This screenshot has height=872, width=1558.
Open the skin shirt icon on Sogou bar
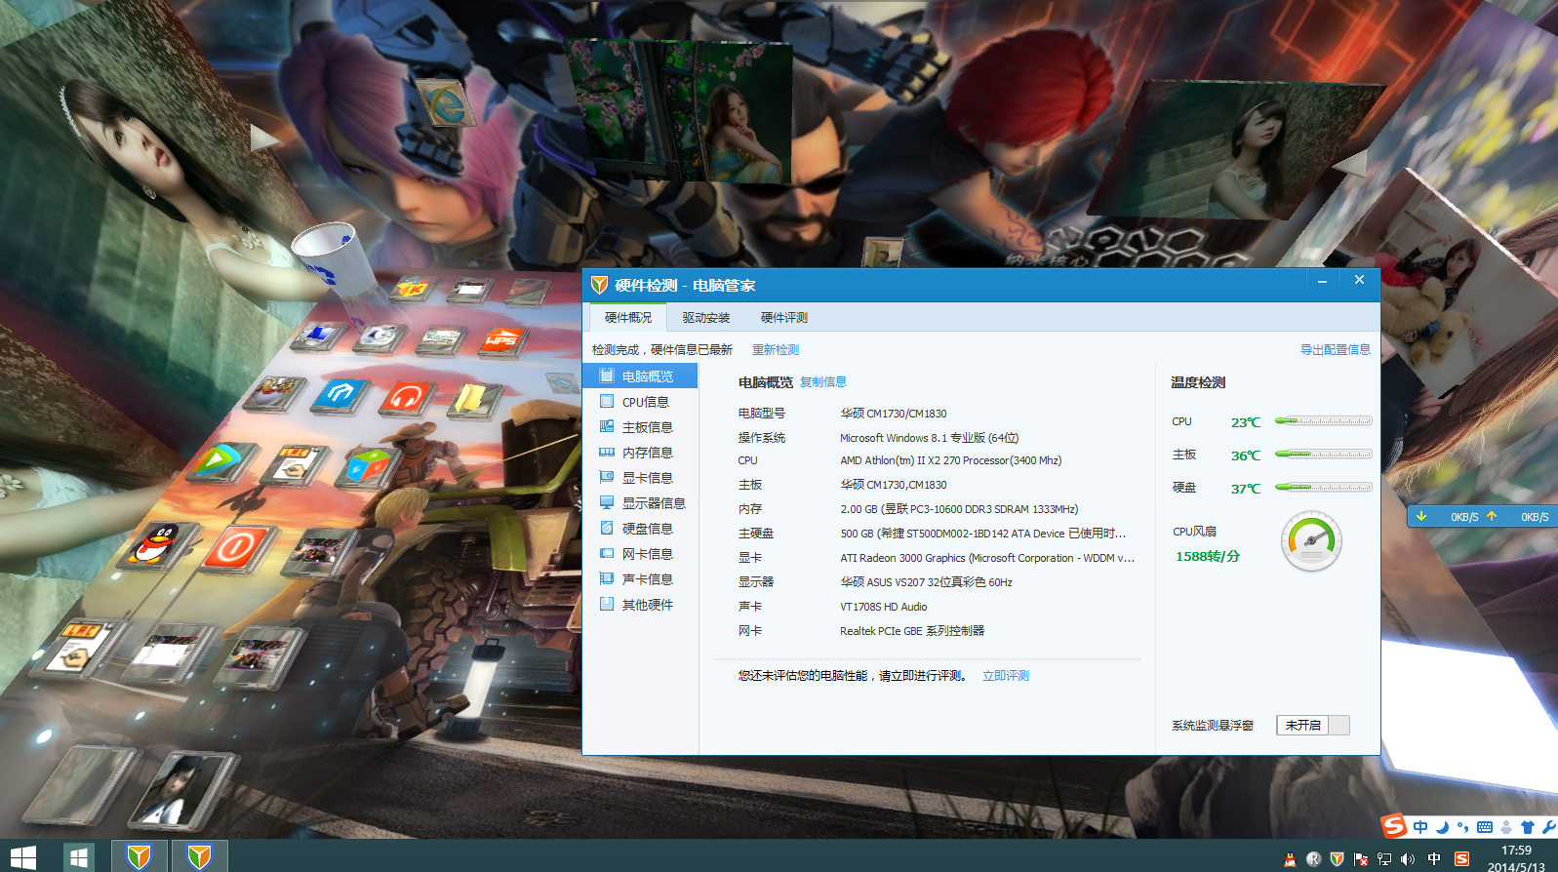pos(1528,827)
